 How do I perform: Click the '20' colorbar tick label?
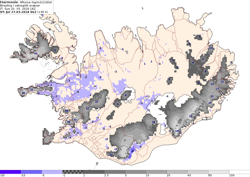point(168,176)
